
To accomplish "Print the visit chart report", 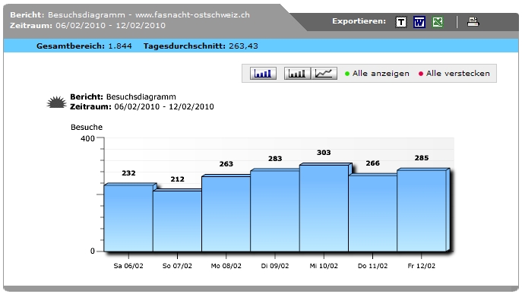I will coord(473,22).
